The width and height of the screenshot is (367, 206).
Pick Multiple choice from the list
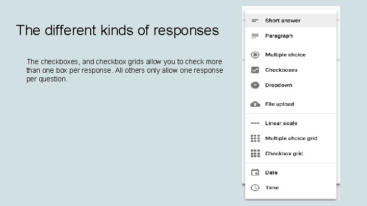coord(285,55)
